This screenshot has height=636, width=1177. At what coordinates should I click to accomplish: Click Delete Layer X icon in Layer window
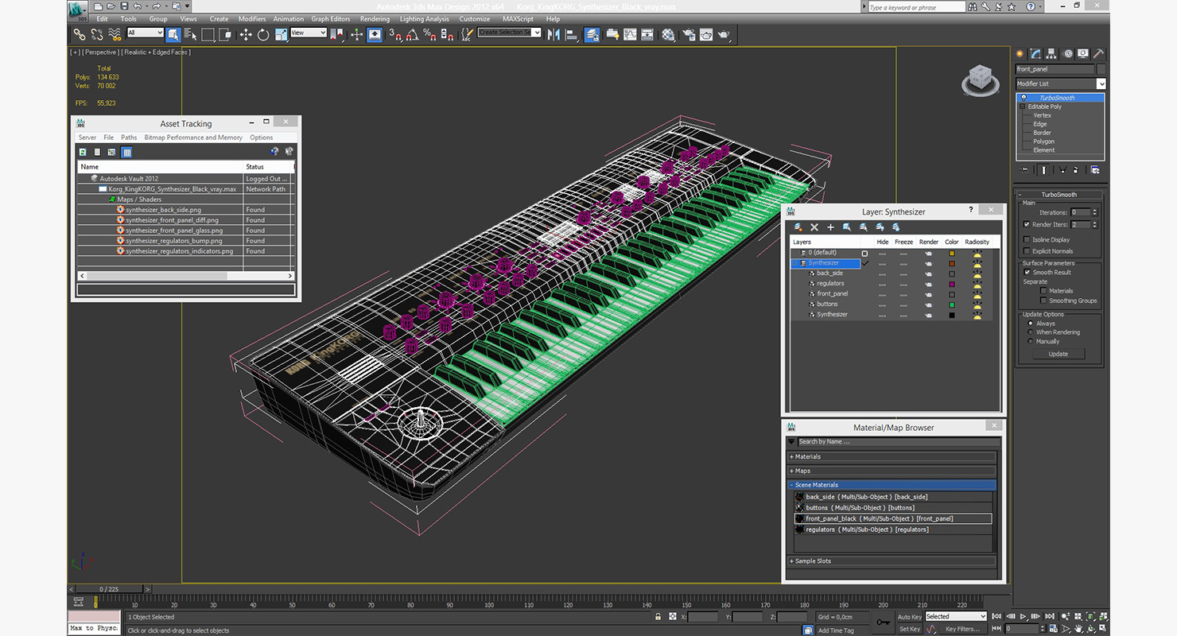click(x=814, y=227)
